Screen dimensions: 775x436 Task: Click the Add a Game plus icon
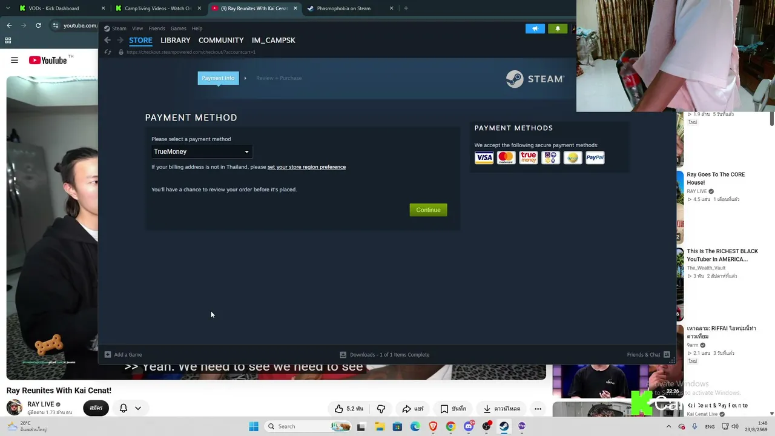click(108, 354)
